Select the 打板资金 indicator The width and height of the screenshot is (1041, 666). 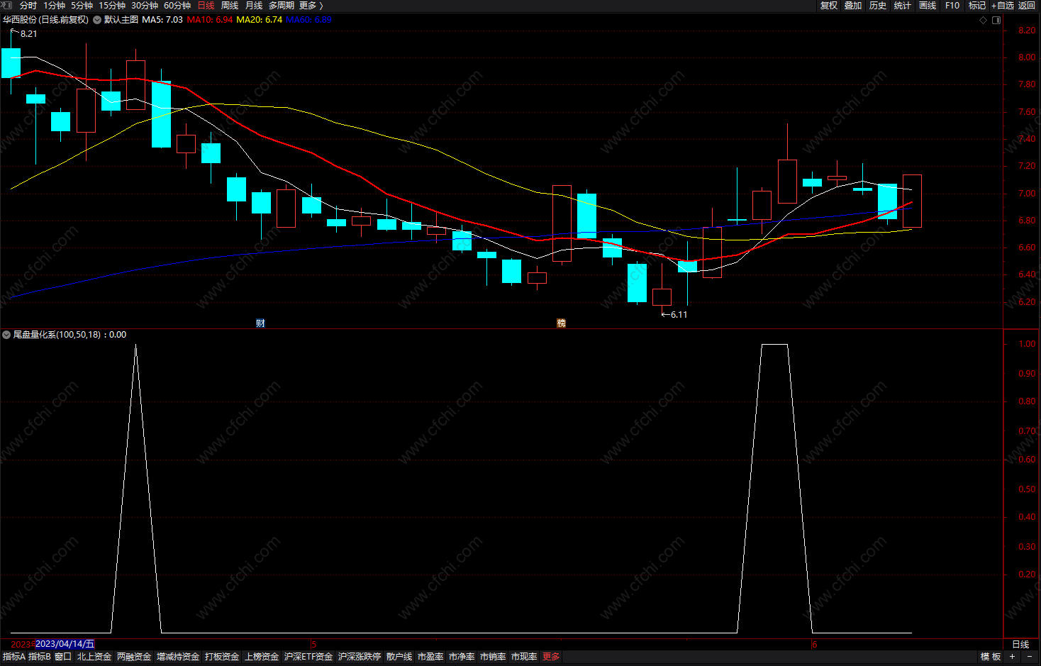coord(222,657)
